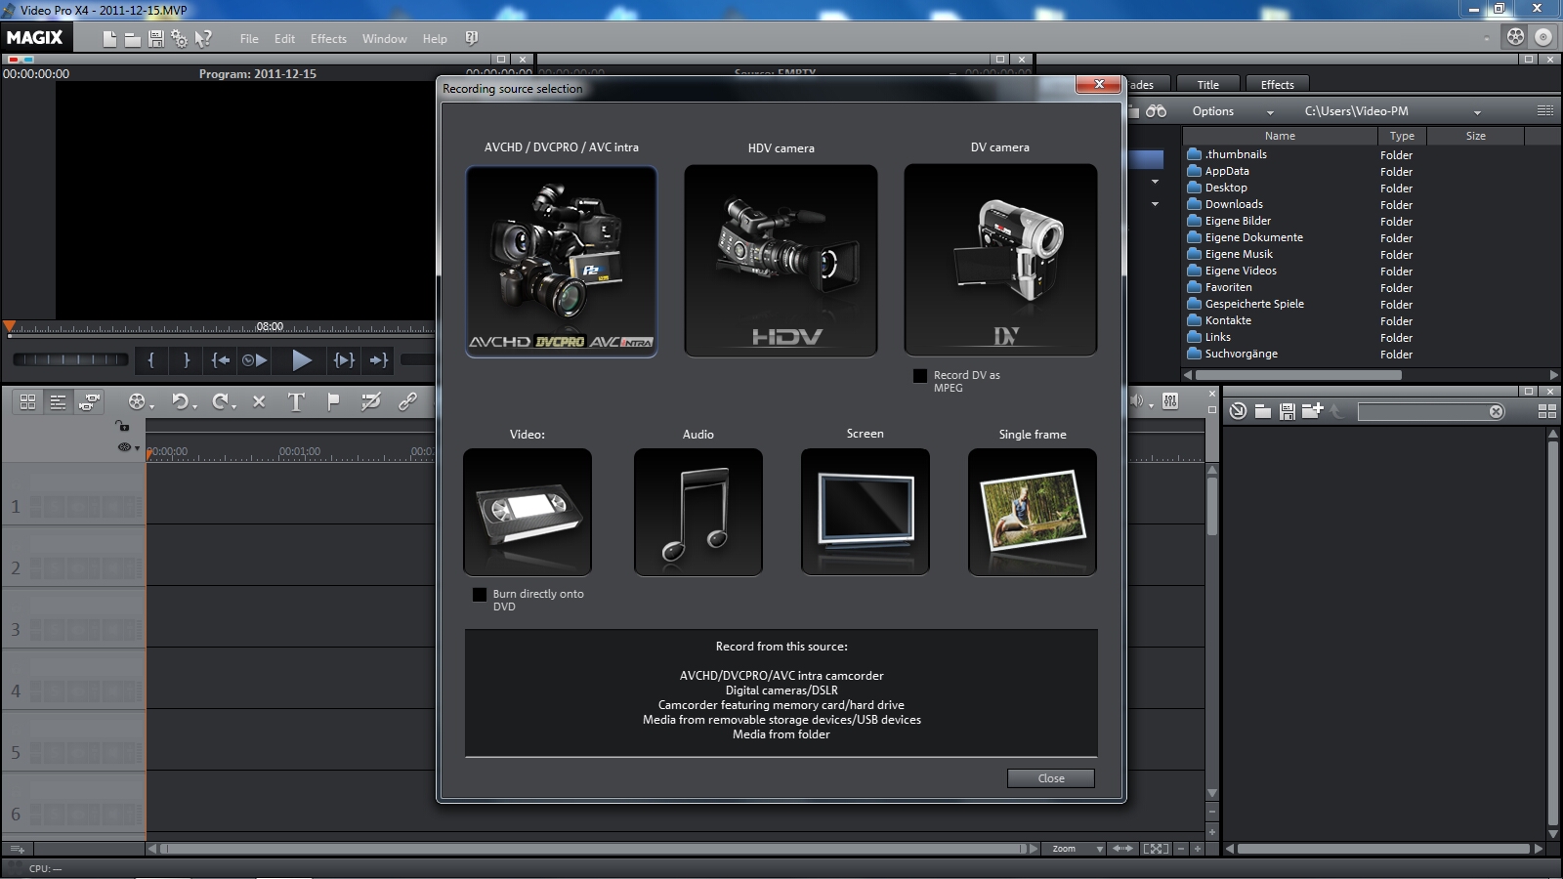The height and width of the screenshot is (879, 1563).
Task: Open the File menu
Action: point(249,39)
